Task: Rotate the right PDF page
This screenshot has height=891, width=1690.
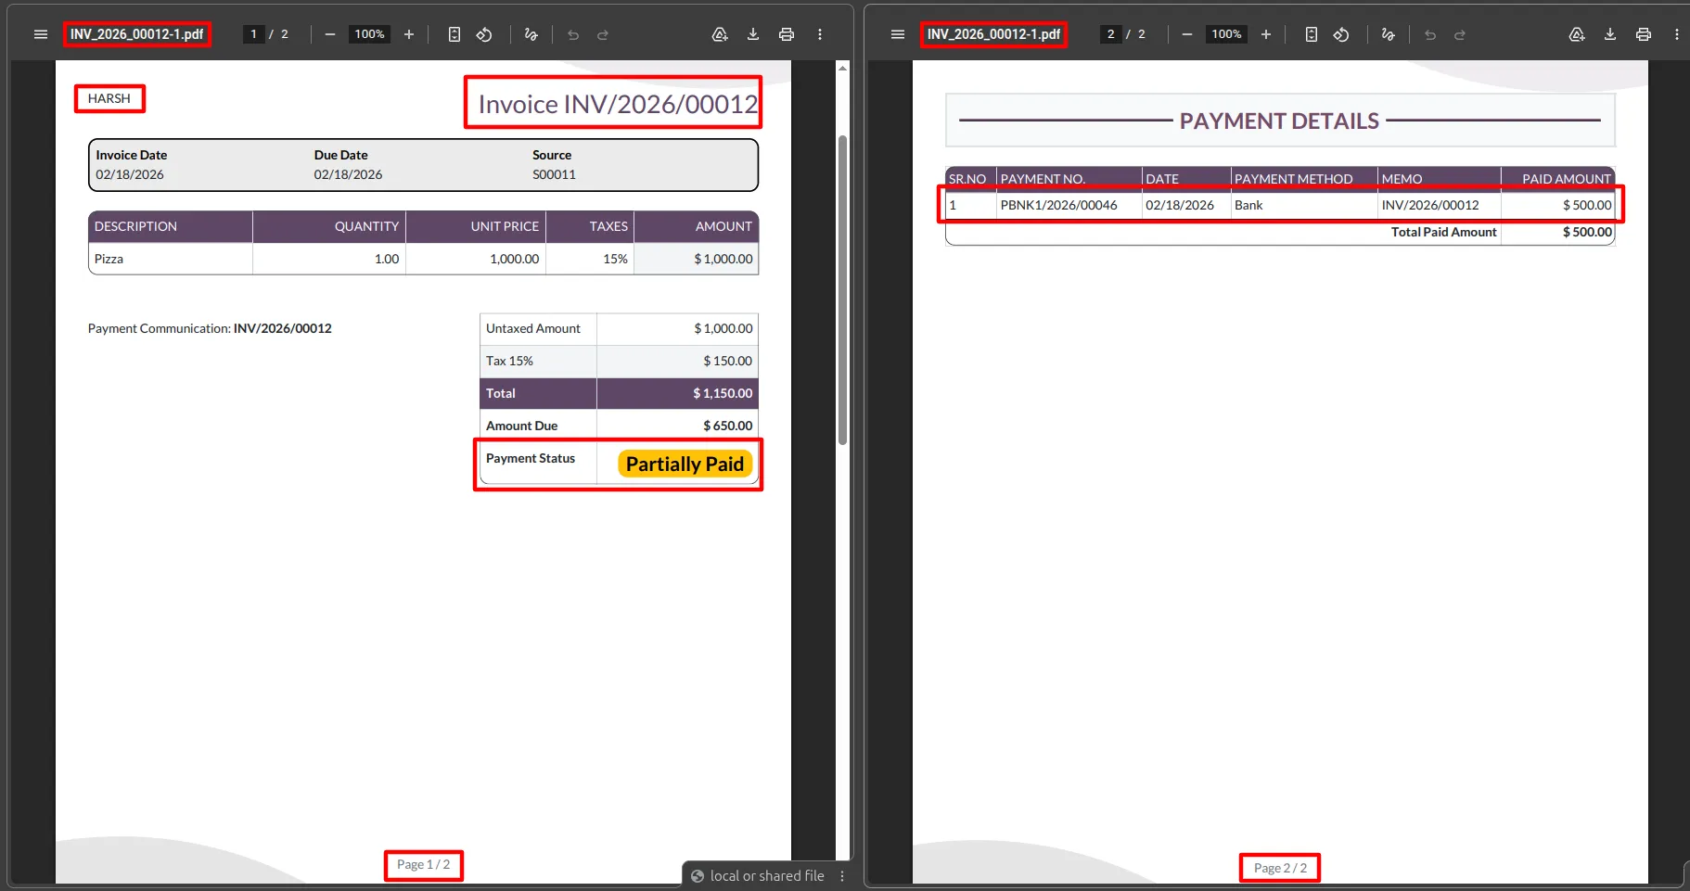Action: click(1341, 34)
